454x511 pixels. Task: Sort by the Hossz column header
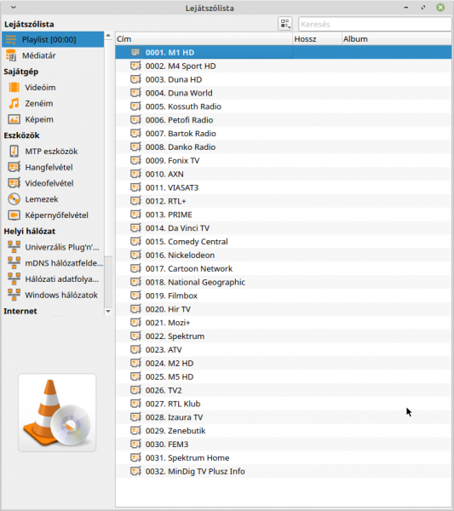pos(318,39)
